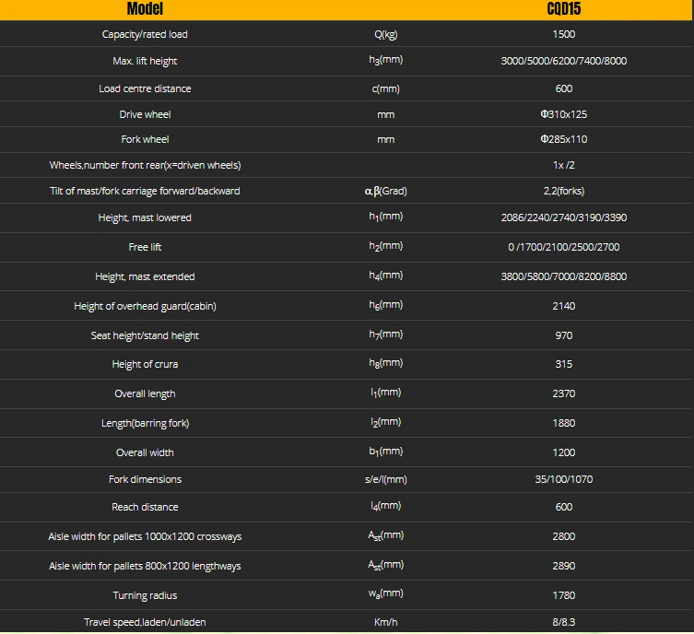Click the Height, mast lowered label
This screenshot has width=694, height=634.
click(x=145, y=217)
